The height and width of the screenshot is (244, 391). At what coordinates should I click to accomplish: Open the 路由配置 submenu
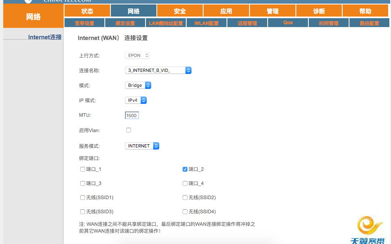[x=369, y=23]
